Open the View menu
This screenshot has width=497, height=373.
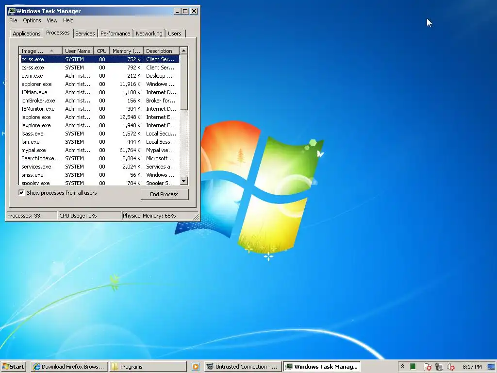52,20
